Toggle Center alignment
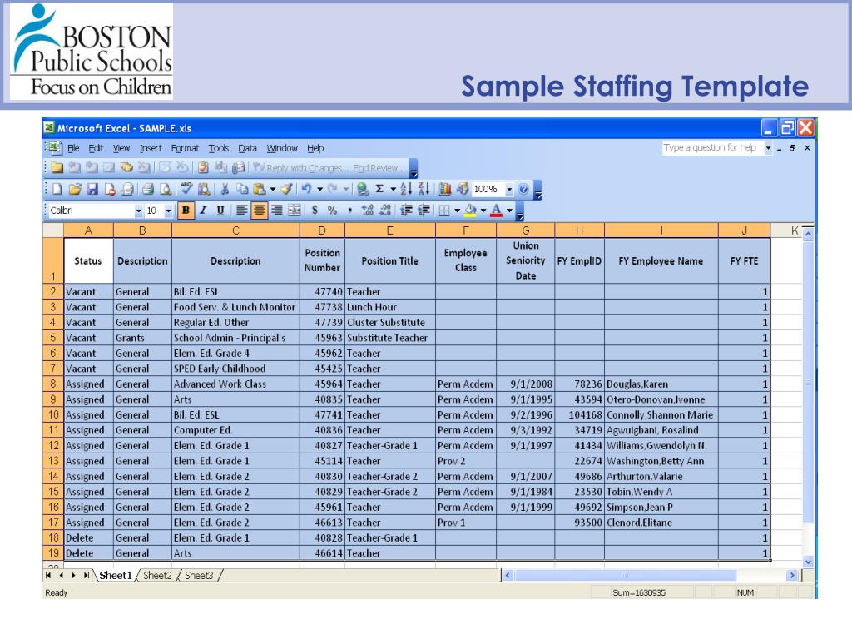Viewport: 852px width, 639px height. click(x=260, y=211)
